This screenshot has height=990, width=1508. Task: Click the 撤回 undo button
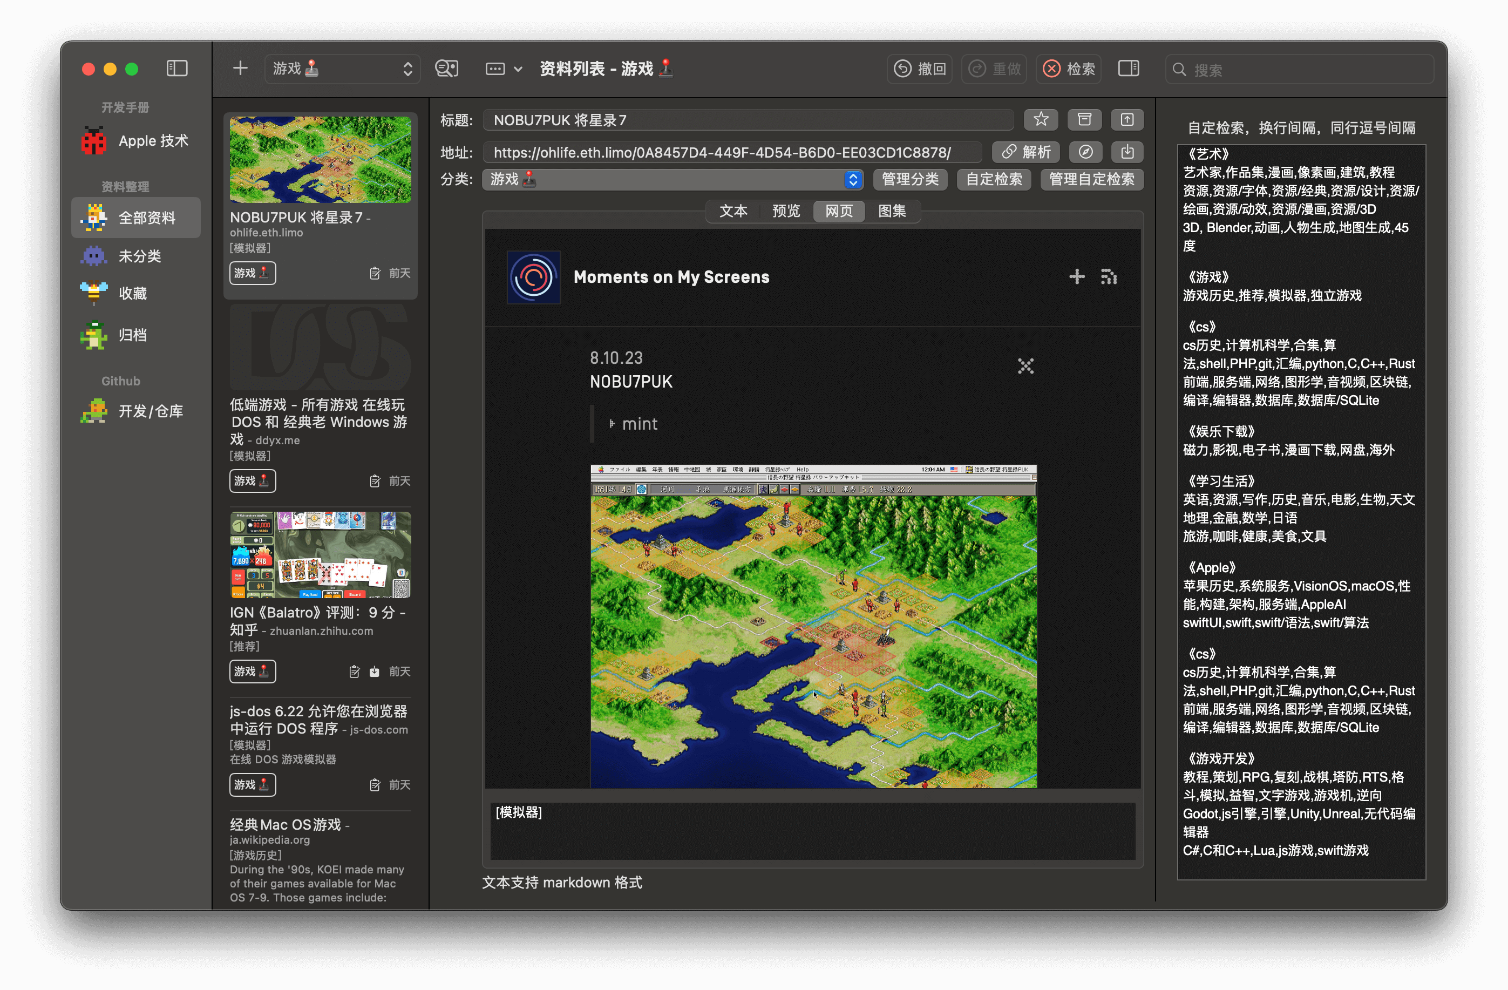tap(919, 69)
